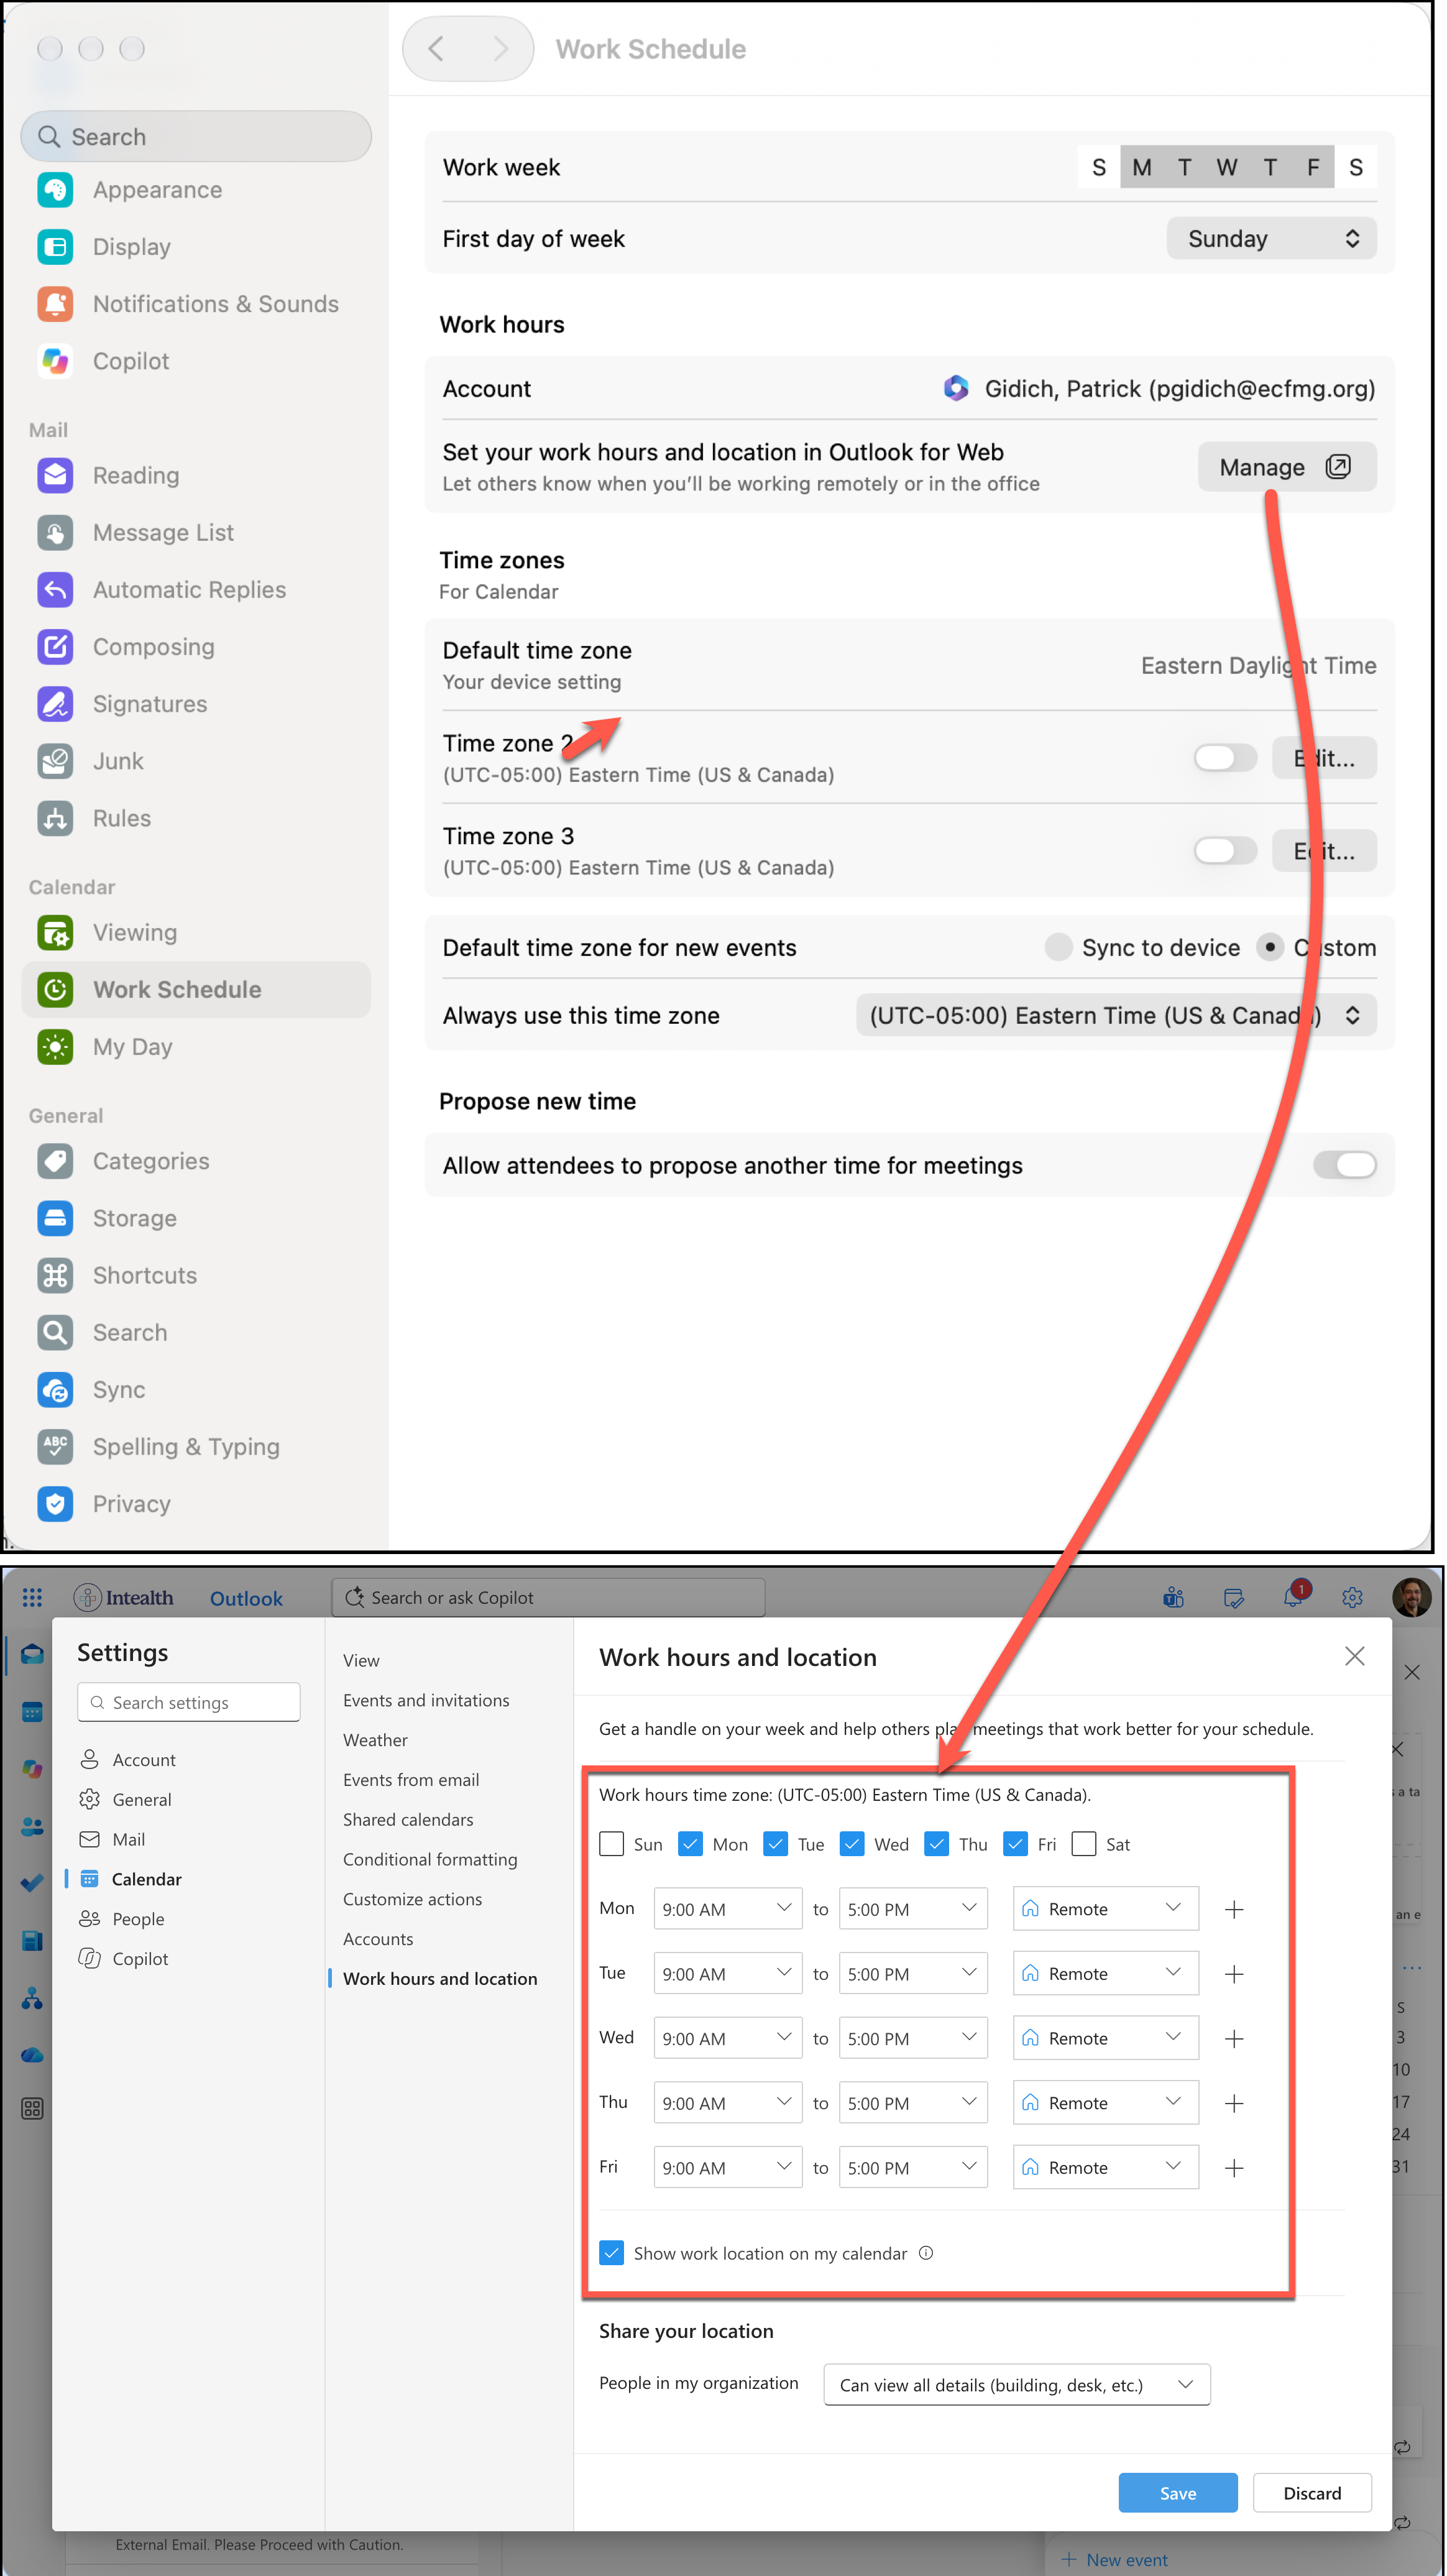The width and height of the screenshot is (1447, 2576).
Task: Open Conditional formatting settings page
Action: point(430,1859)
